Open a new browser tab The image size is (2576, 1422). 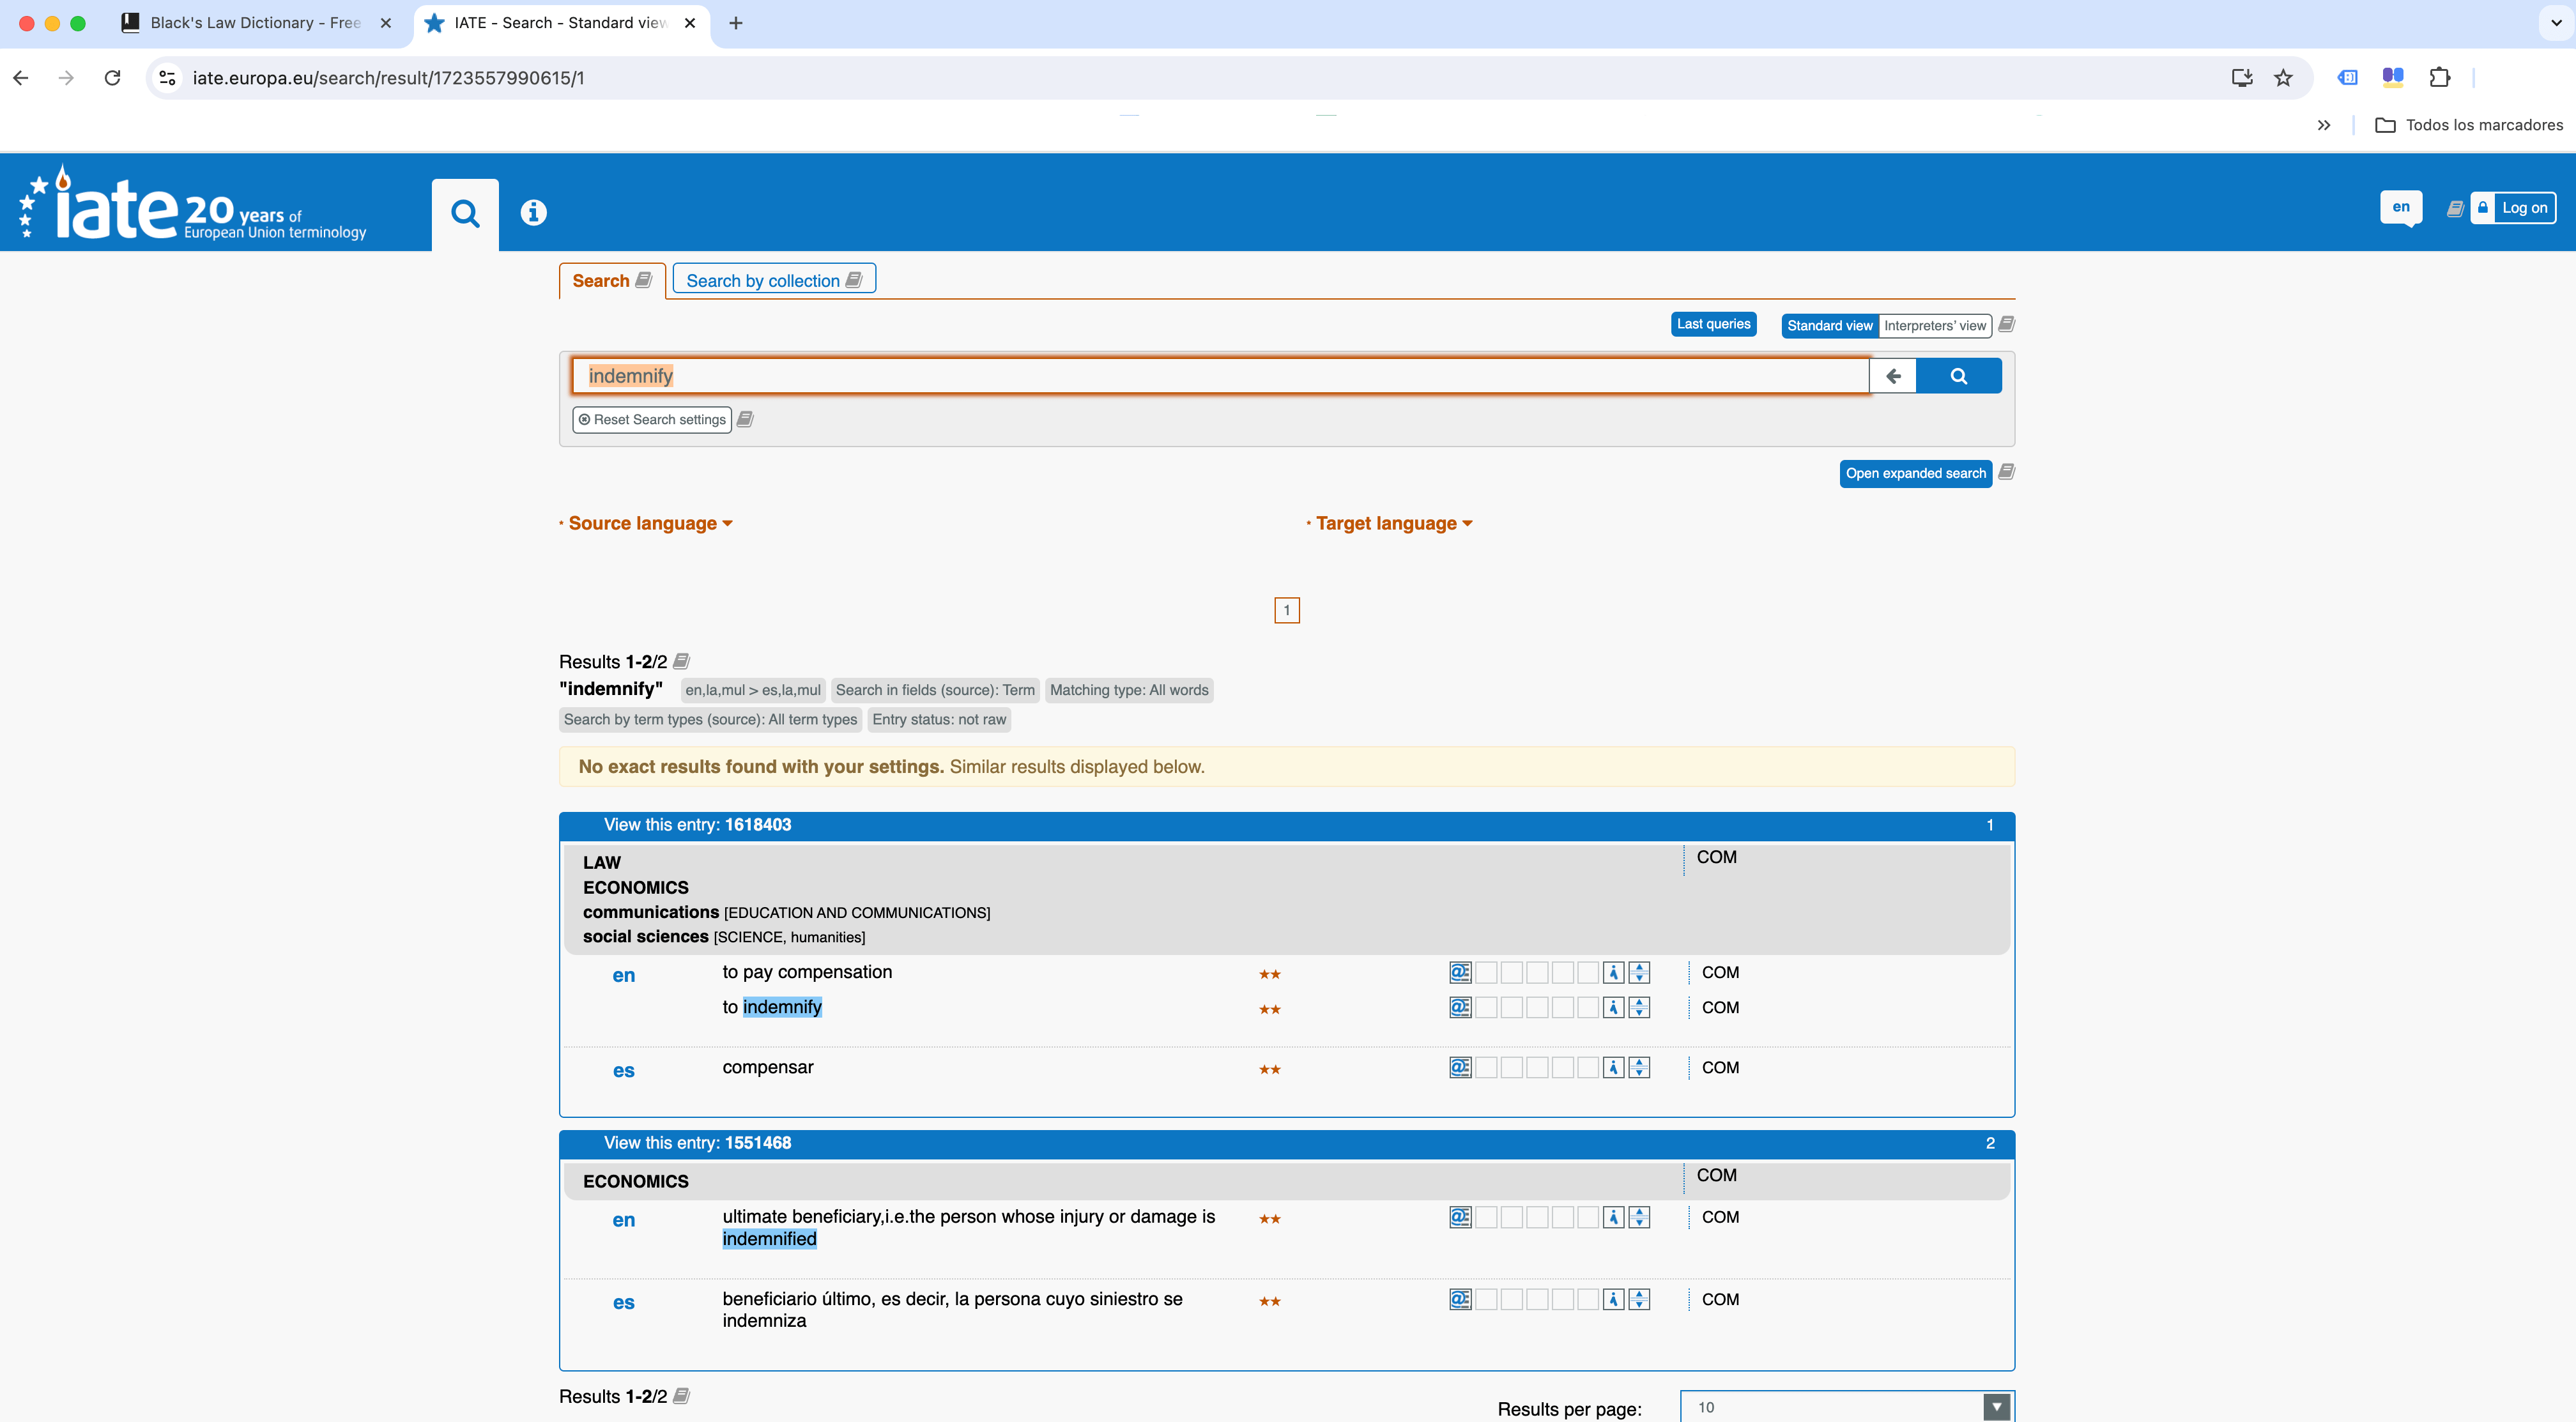[736, 23]
